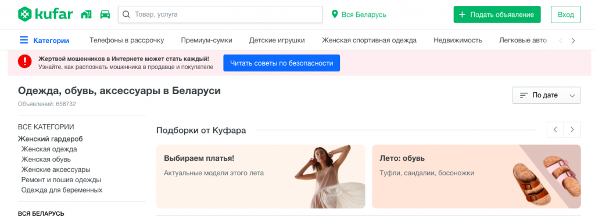Show next Подборки от Куфара slide
Screen dimensions: 595x217
[x=572, y=130]
